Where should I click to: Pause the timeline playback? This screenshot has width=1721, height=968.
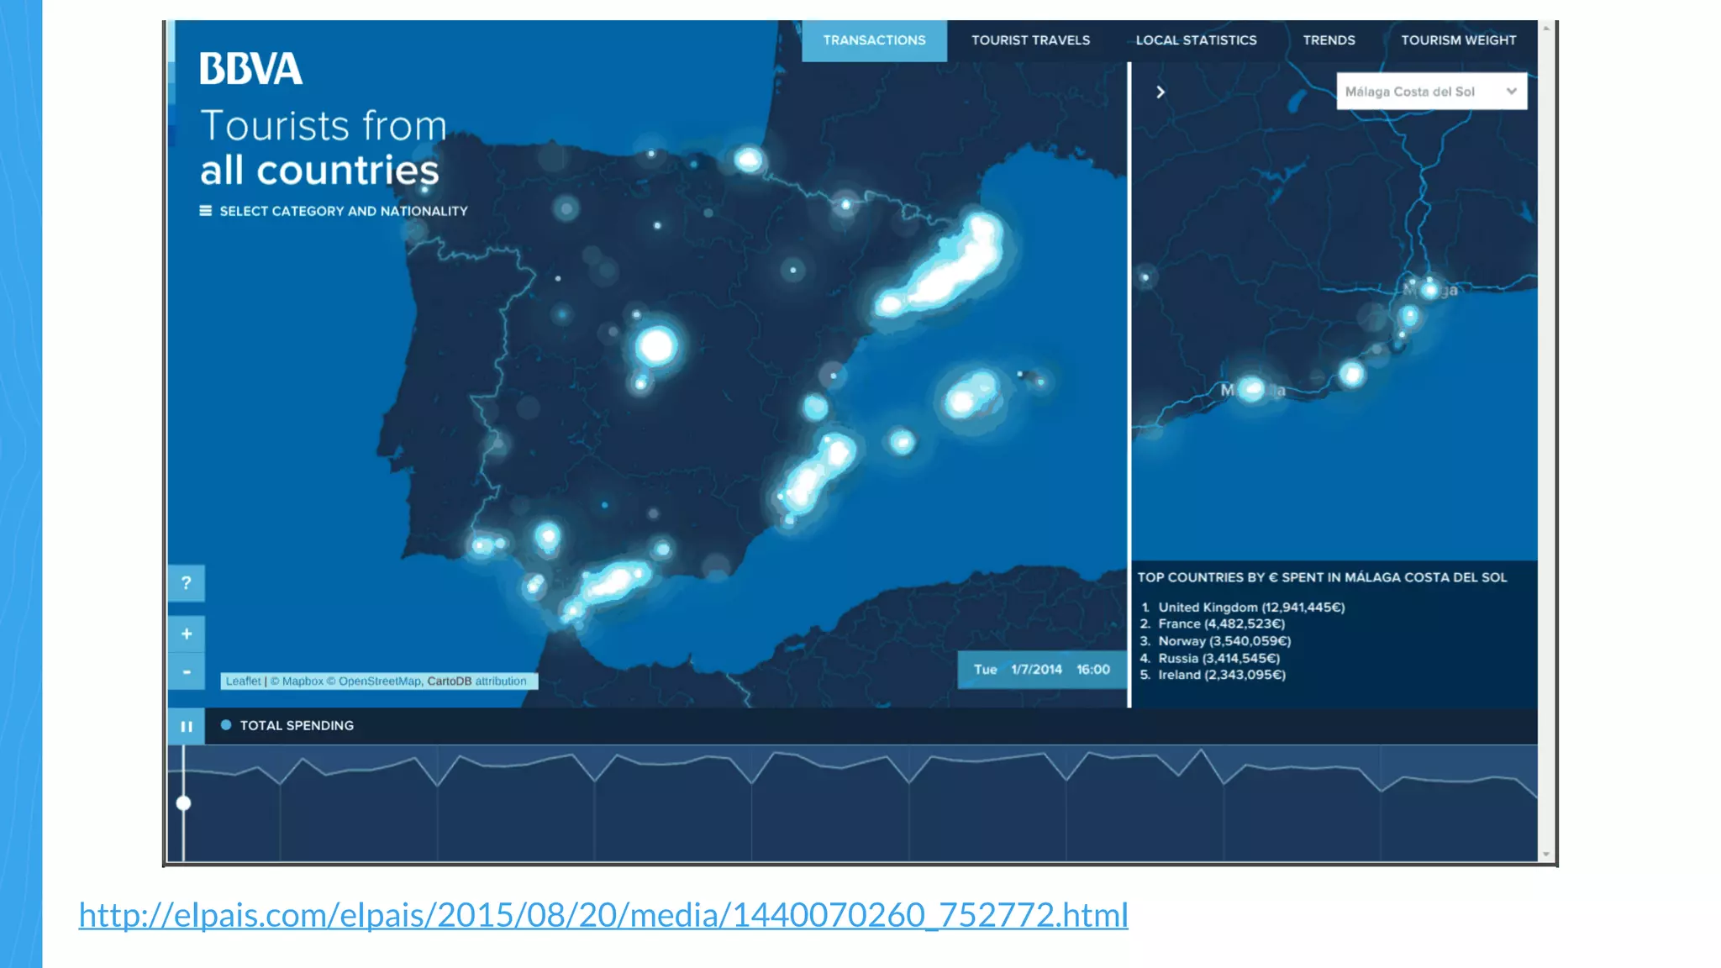(x=187, y=726)
